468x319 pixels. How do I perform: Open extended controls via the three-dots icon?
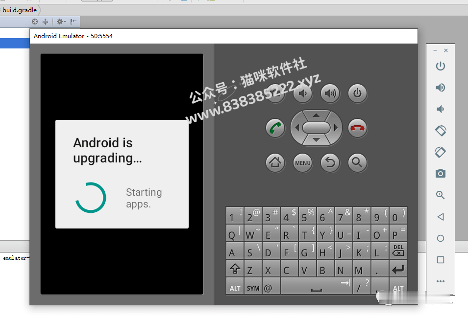click(x=440, y=281)
